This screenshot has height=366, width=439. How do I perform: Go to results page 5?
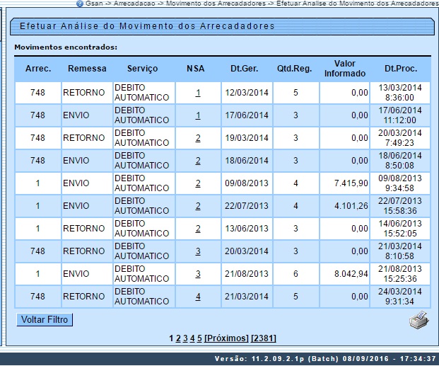(x=199, y=338)
